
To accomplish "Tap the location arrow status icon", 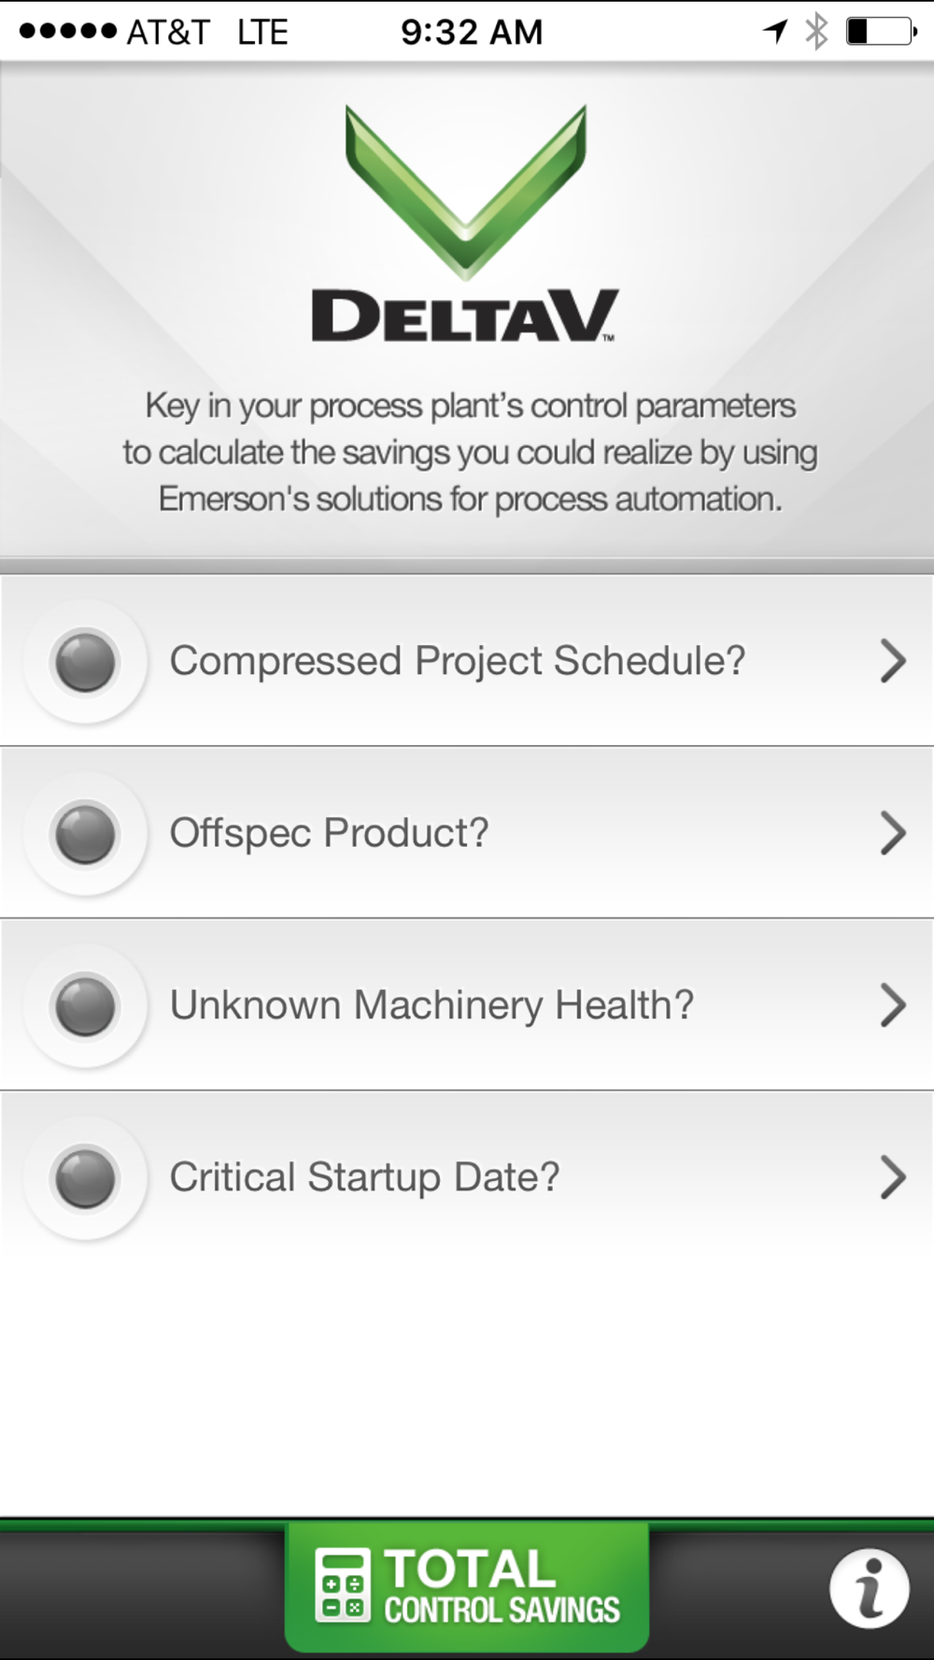I will pyautogui.click(x=775, y=32).
